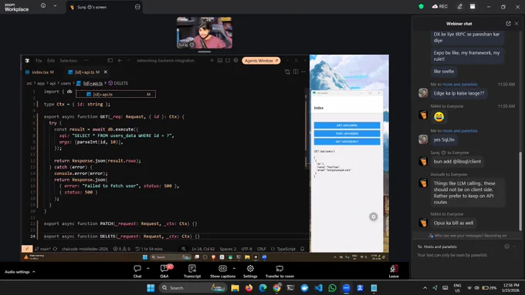This screenshot has width=525, height=295.
Task: Click the meeting info icon beside Zoom Workplace
Action: [43, 5]
